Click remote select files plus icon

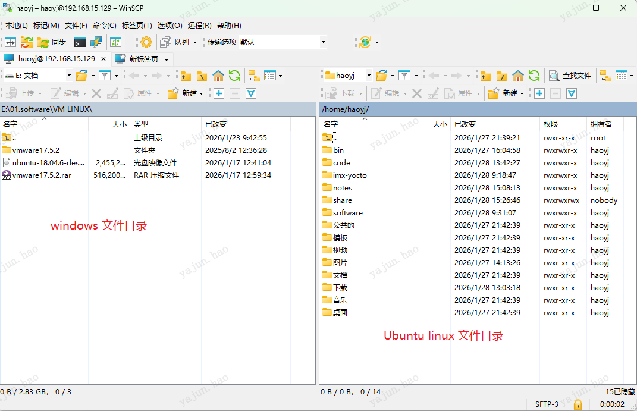[x=539, y=93]
